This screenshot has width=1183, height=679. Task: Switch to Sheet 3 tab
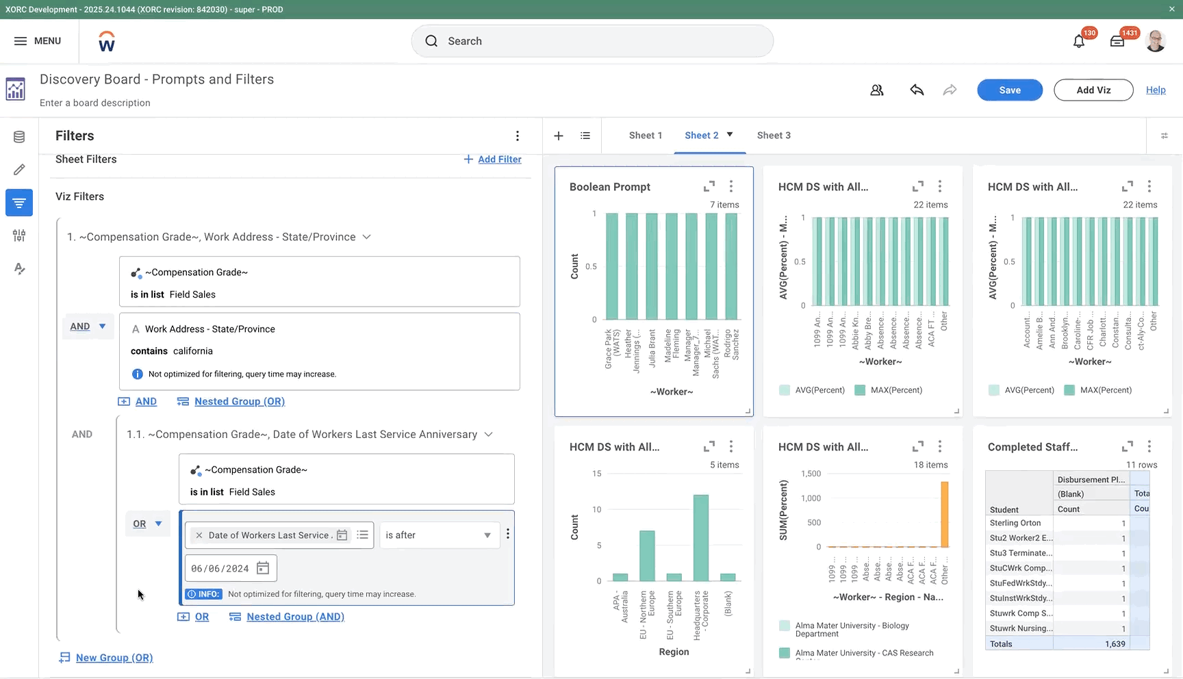tap(774, 136)
